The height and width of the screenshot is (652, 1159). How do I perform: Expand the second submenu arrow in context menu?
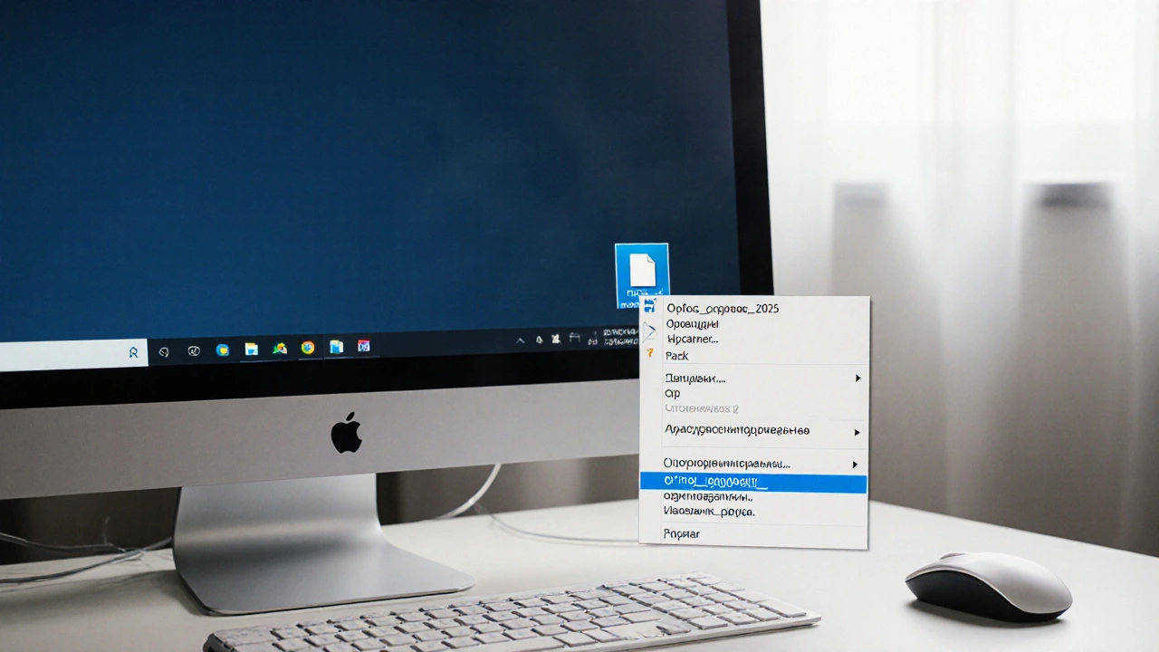point(857,433)
